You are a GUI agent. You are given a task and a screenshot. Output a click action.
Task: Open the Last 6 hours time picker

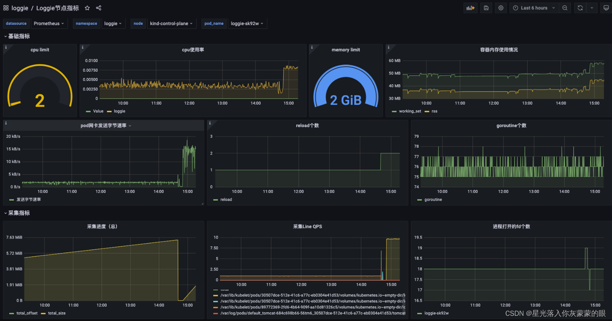534,8
